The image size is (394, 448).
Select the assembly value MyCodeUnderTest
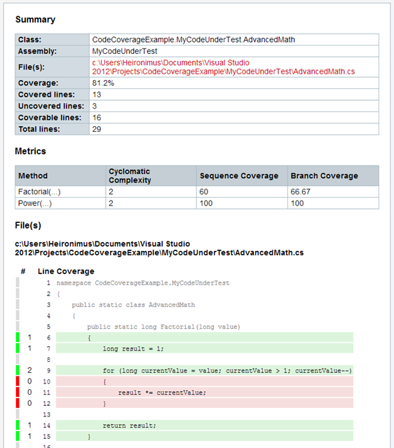(125, 51)
